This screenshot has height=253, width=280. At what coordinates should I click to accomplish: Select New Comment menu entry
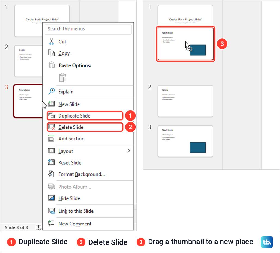88,224
